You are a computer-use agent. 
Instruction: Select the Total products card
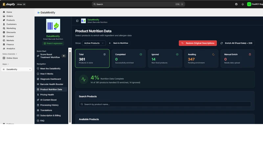pos(92,58)
